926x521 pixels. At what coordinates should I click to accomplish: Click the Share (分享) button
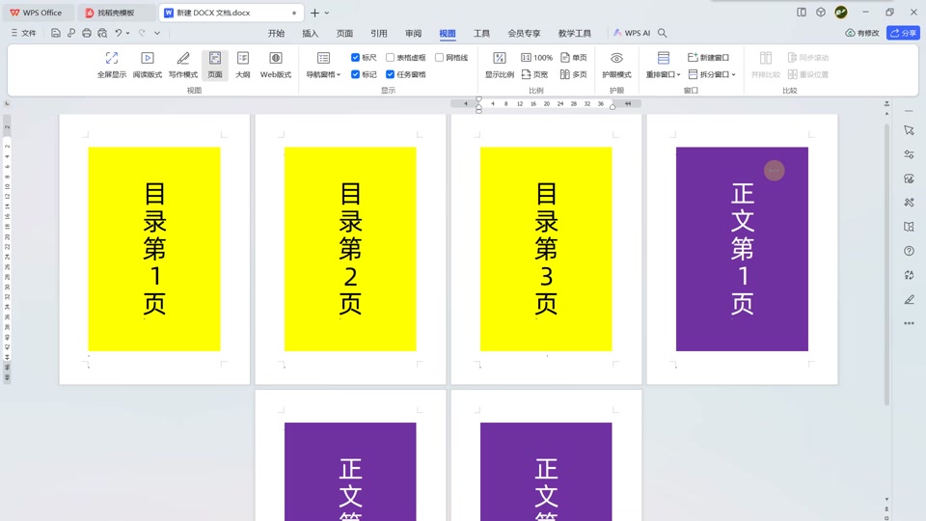point(904,33)
